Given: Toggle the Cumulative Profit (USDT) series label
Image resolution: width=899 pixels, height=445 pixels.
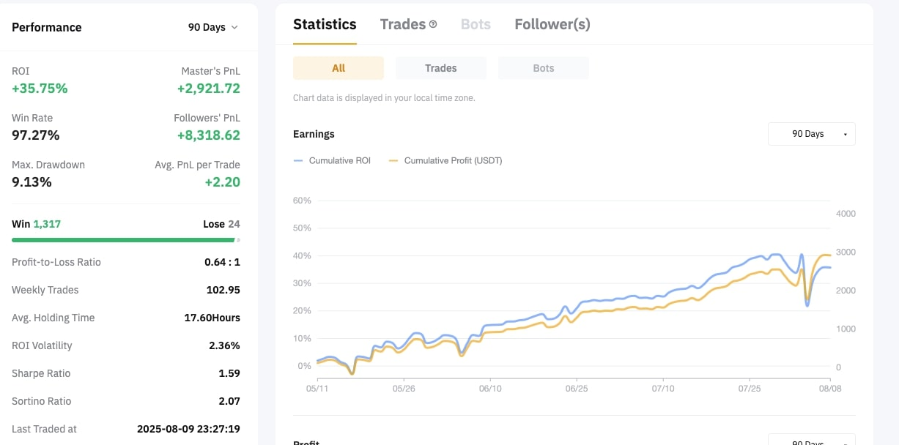Looking at the screenshot, I should (x=453, y=160).
